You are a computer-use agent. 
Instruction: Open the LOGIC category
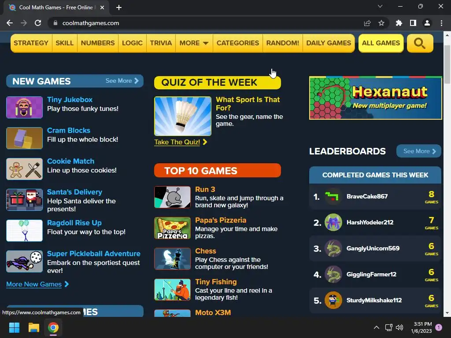coord(132,43)
